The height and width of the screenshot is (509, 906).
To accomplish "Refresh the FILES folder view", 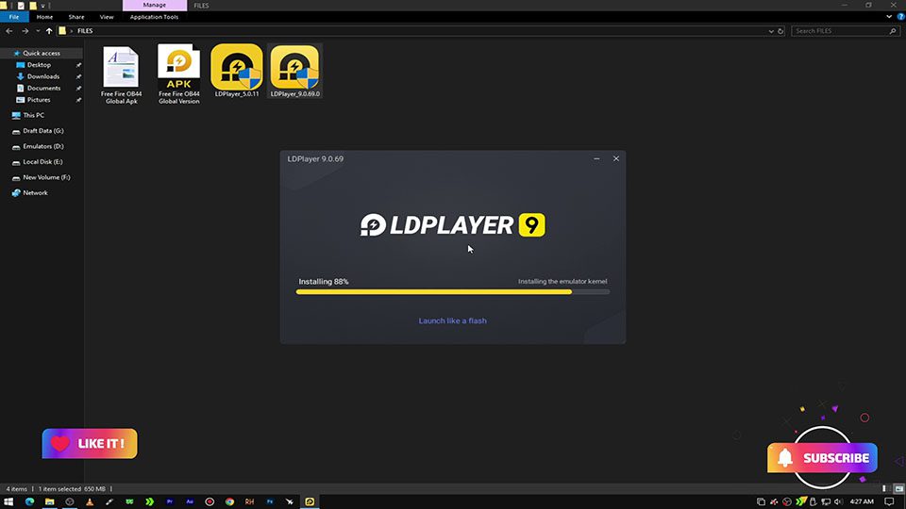I will coord(780,31).
